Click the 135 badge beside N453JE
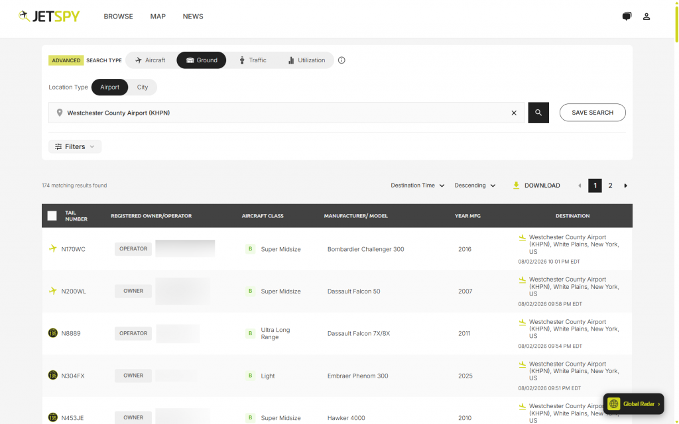 point(53,417)
